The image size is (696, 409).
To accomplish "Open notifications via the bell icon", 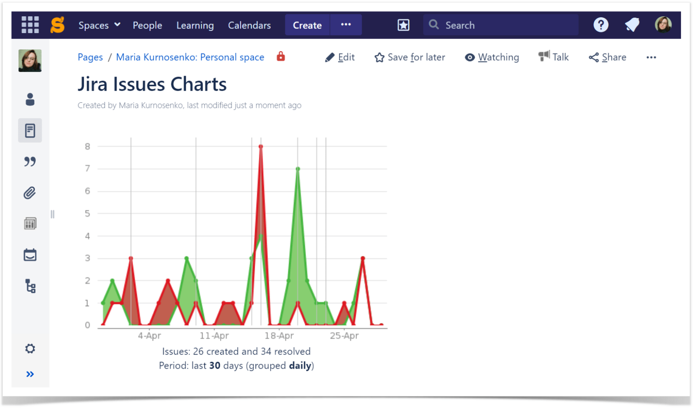I will (x=632, y=25).
